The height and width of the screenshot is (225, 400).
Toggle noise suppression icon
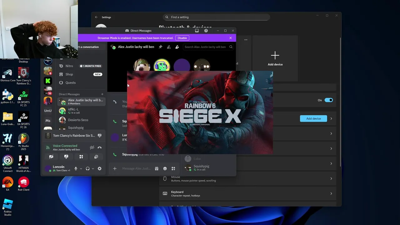[x=92, y=147]
